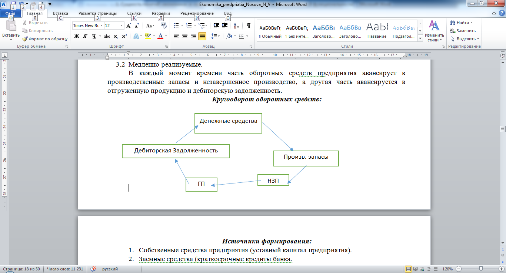The height and width of the screenshot is (273, 506).
Task: Apply Подзаголовок (Subtitle) style
Action: (403, 31)
